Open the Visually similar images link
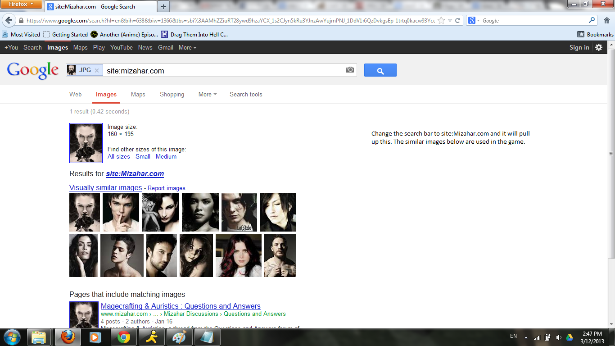The width and height of the screenshot is (615, 346). click(106, 187)
